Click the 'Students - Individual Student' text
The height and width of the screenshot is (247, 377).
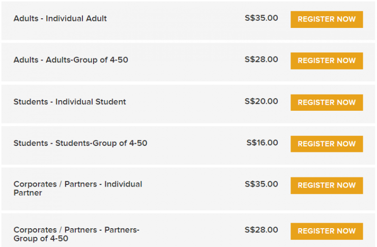tap(70, 102)
